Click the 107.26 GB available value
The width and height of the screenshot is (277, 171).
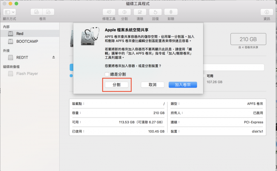[214, 82]
